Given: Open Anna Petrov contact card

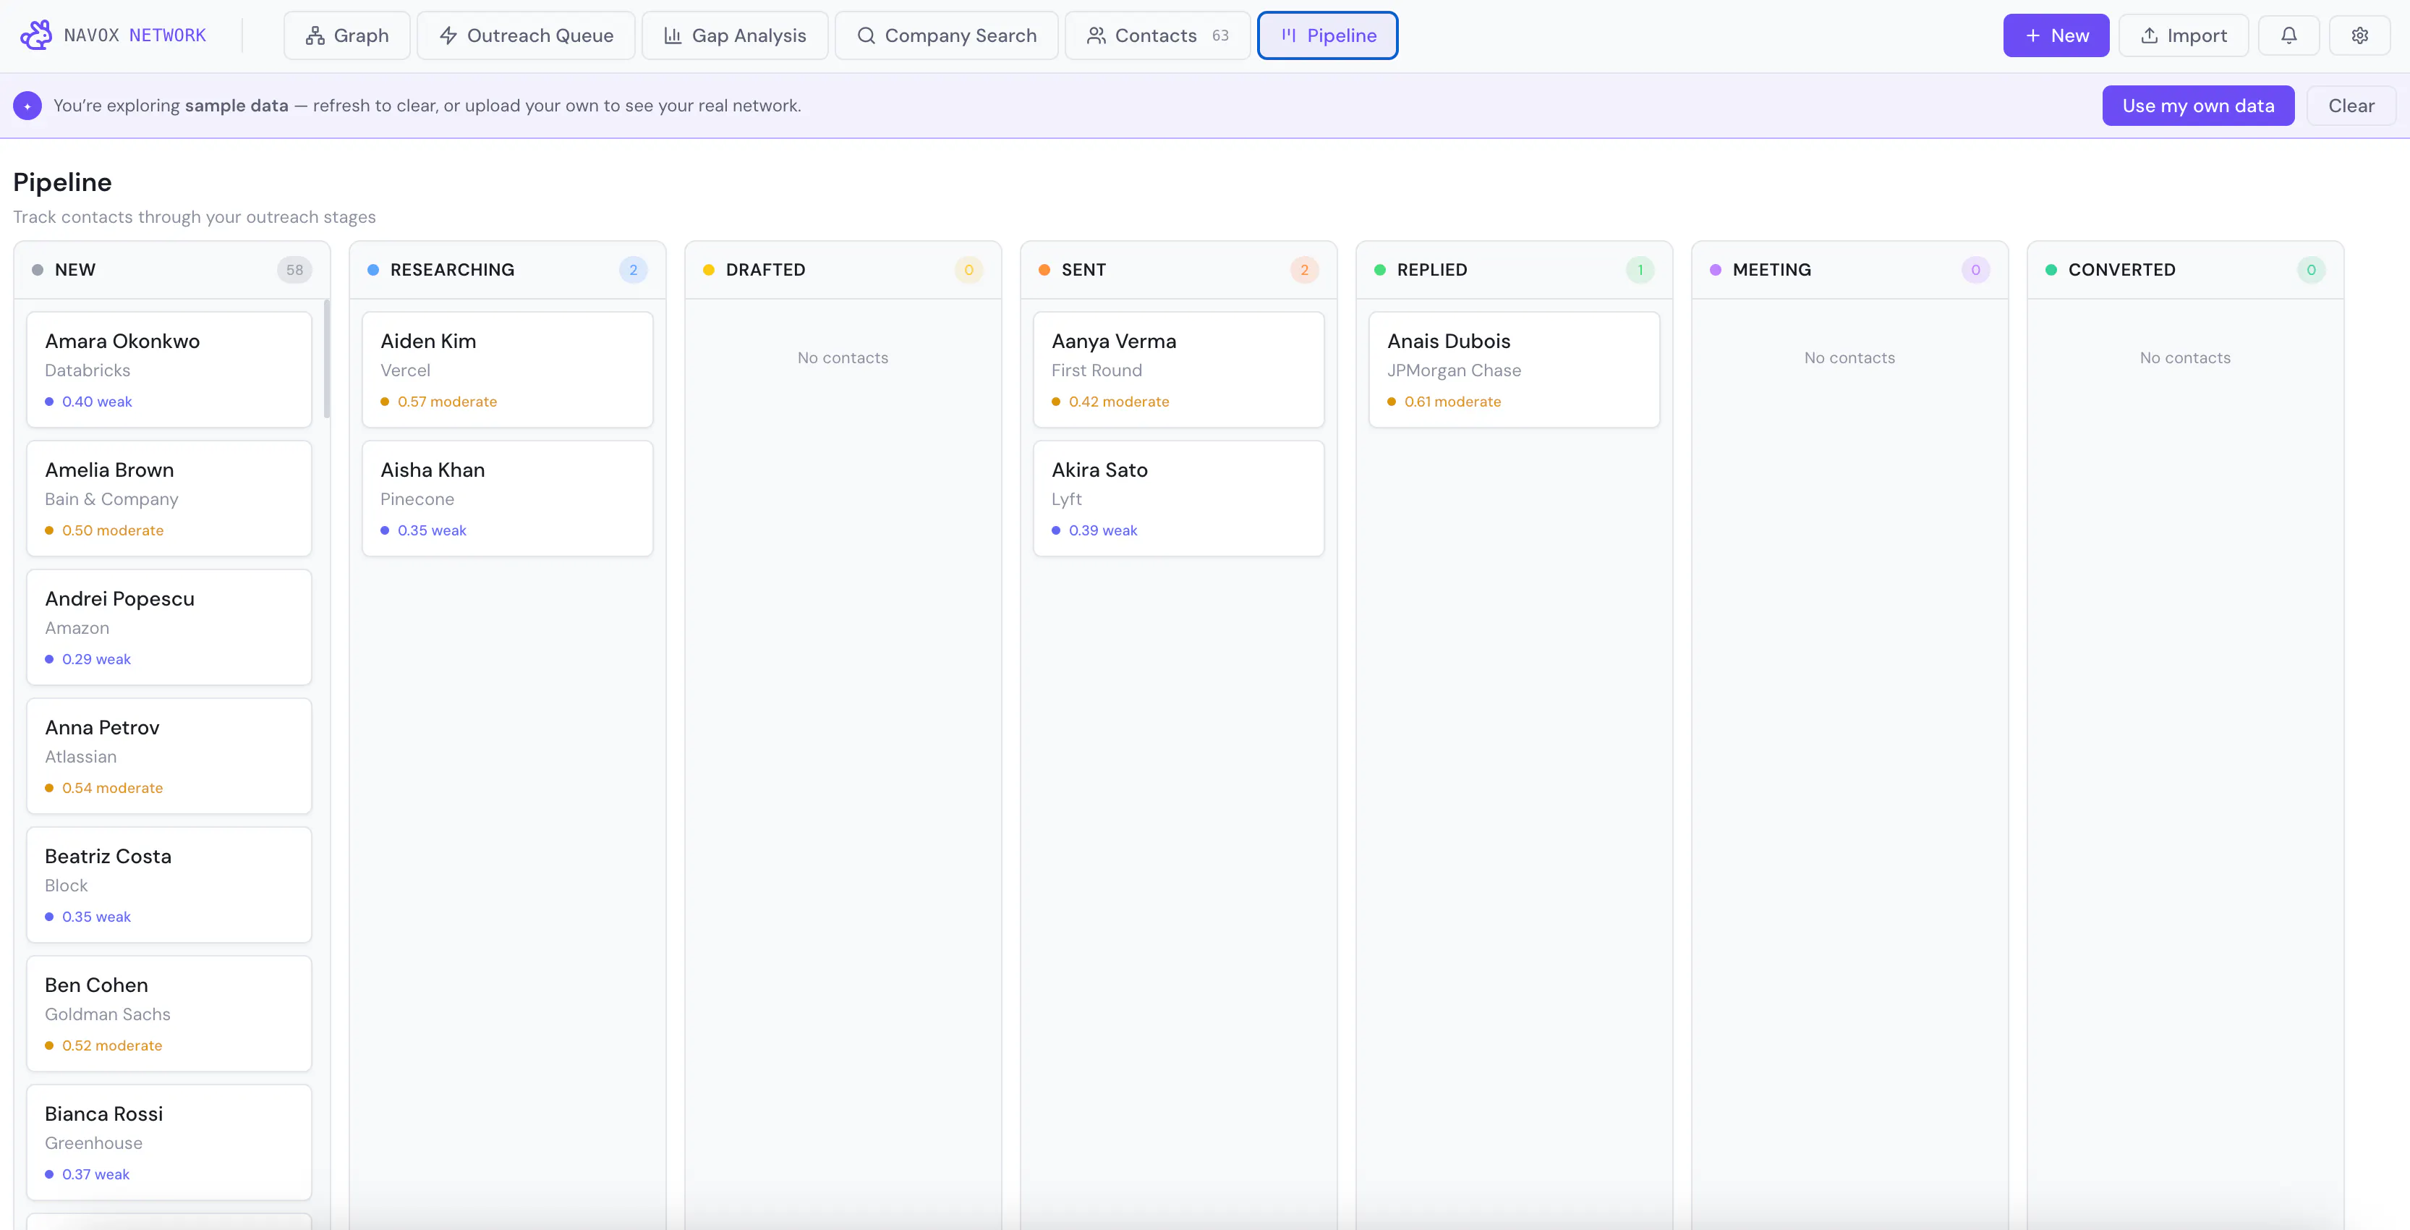Looking at the screenshot, I should click(169, 756).
